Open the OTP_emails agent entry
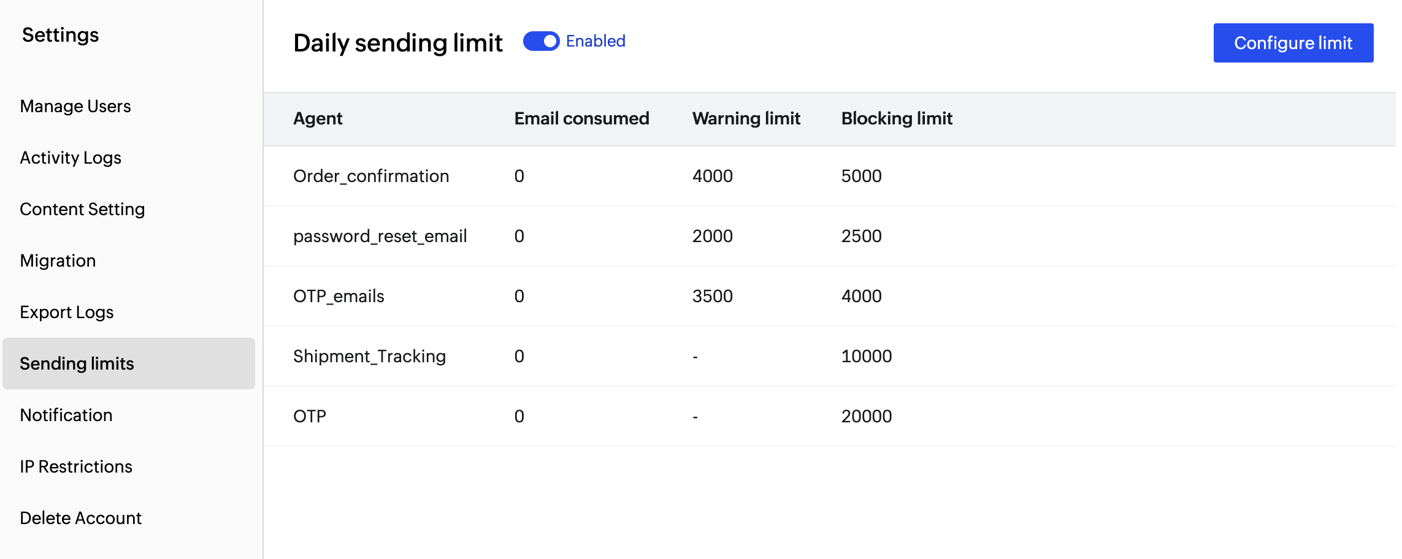This screenshot has width=1402, height=559. pyautogui.click(x=339, y=296)
